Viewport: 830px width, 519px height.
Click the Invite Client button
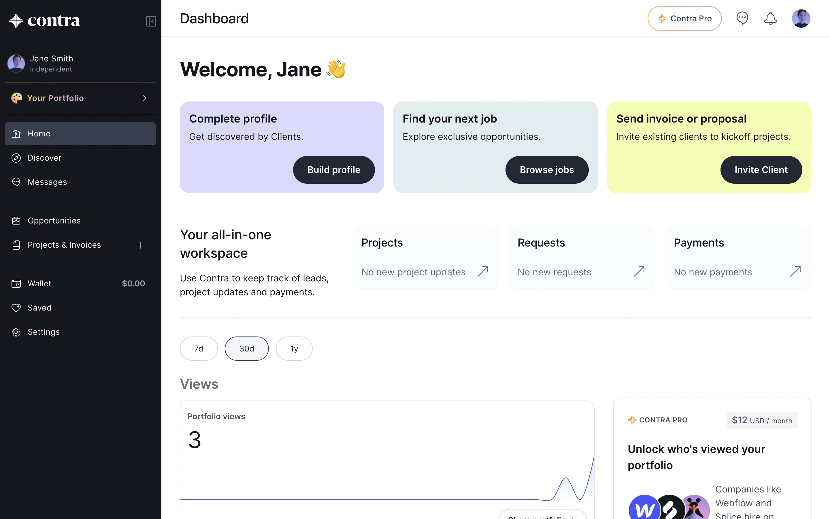(761, 170)
